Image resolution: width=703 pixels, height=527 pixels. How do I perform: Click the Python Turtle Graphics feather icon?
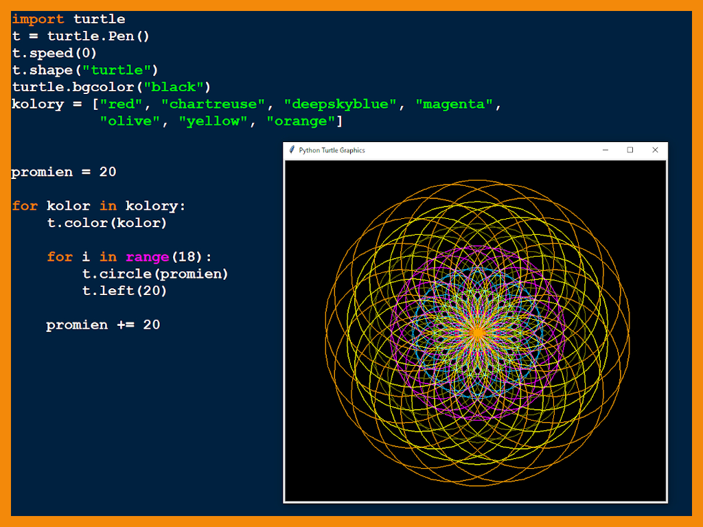[x=292, y=150]
